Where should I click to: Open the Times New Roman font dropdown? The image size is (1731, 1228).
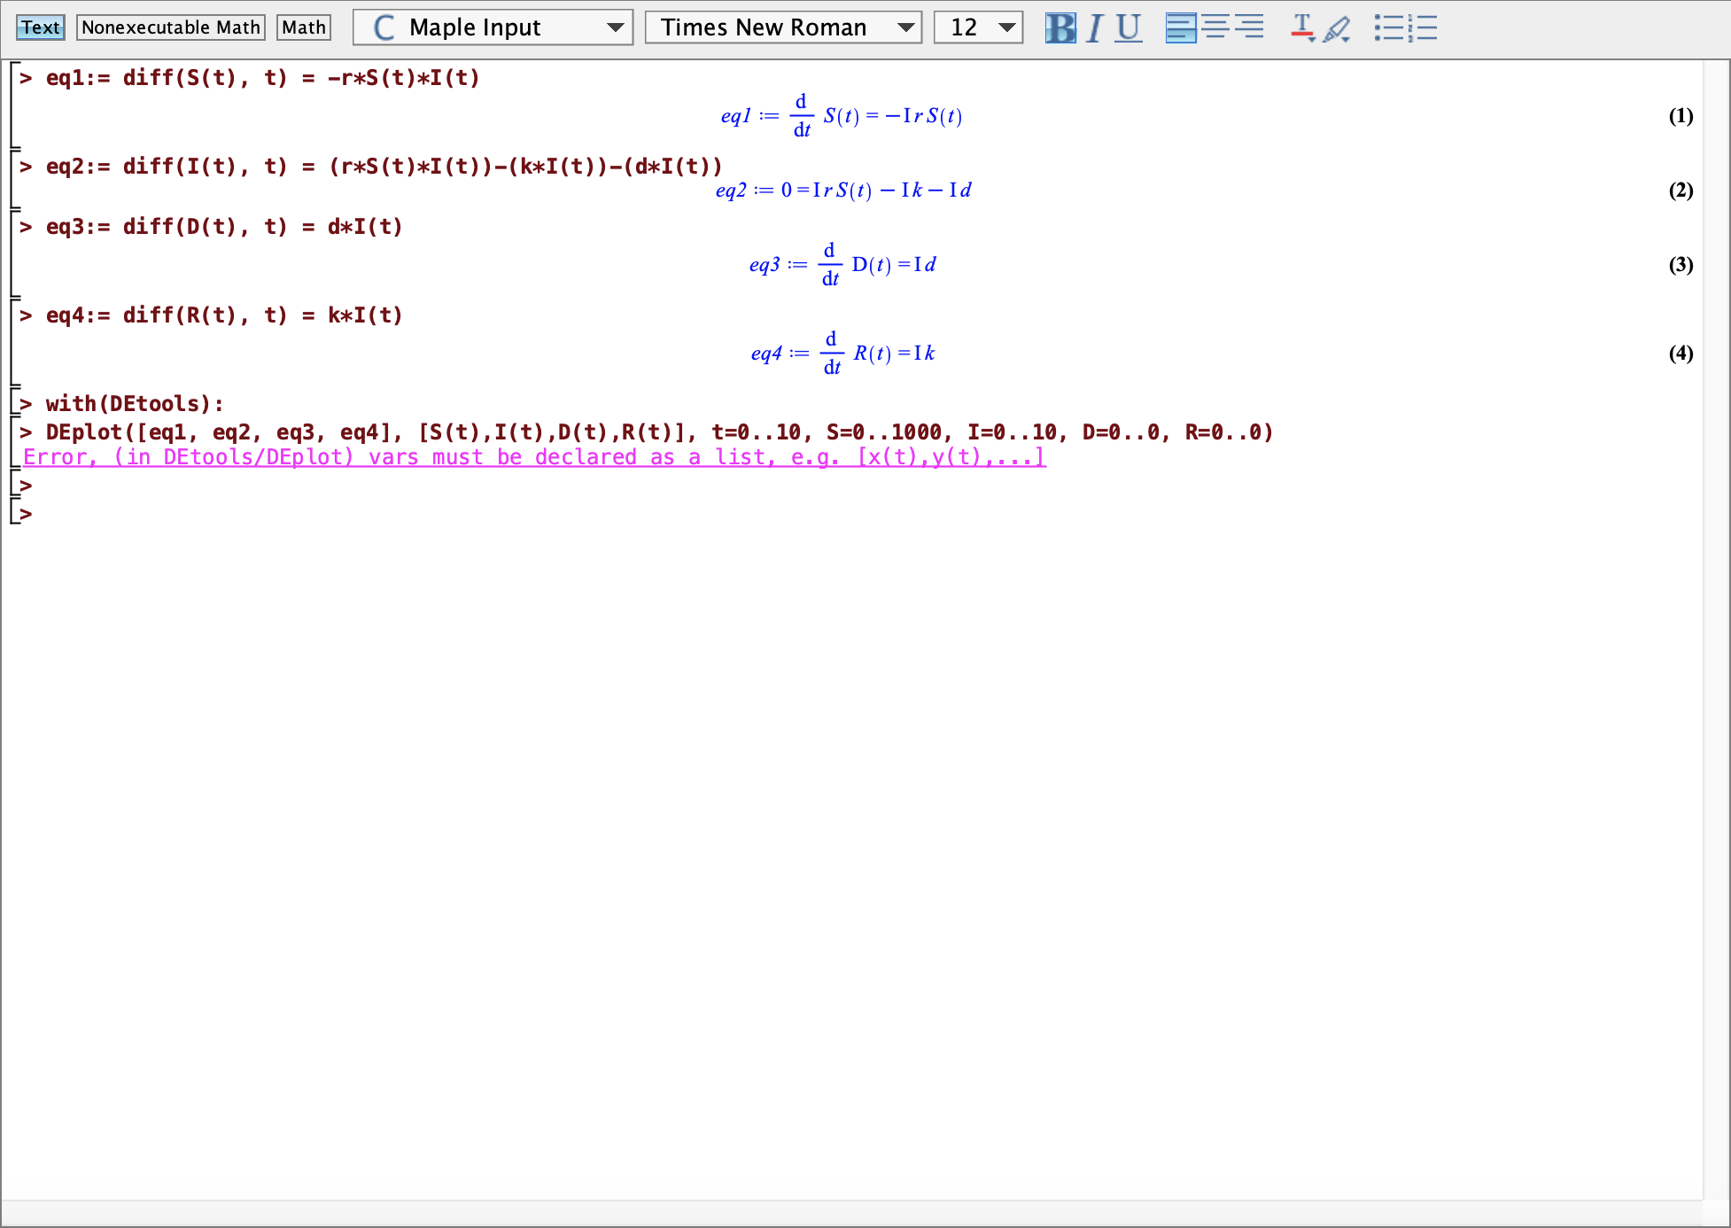tap(783, 27)
